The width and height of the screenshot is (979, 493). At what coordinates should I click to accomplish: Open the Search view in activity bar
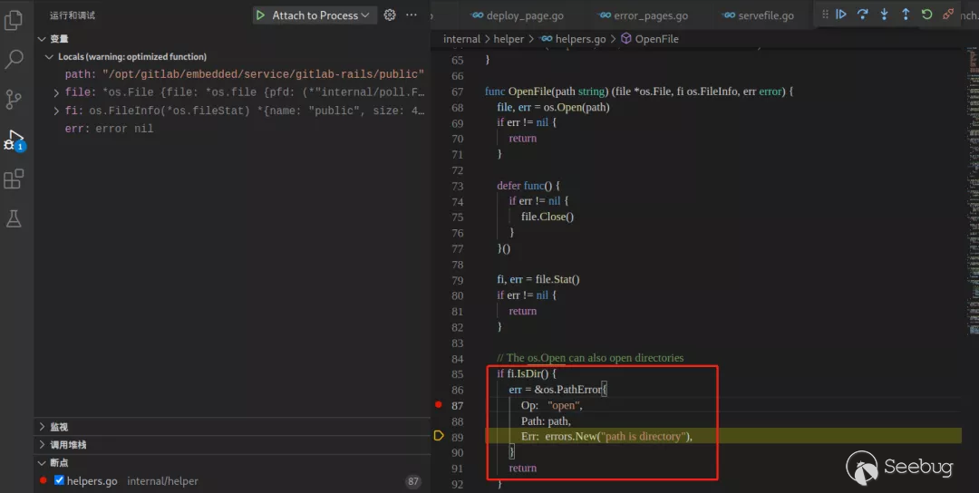(13, 59)
